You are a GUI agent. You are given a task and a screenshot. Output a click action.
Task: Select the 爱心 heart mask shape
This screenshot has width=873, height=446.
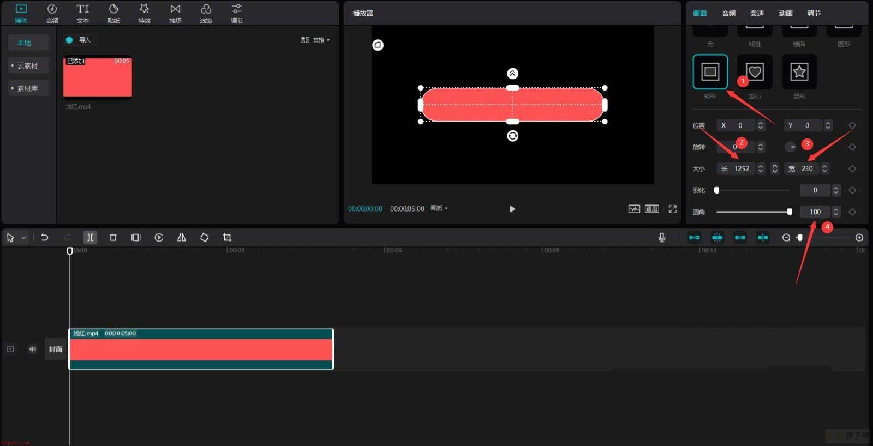pos(755,71)
